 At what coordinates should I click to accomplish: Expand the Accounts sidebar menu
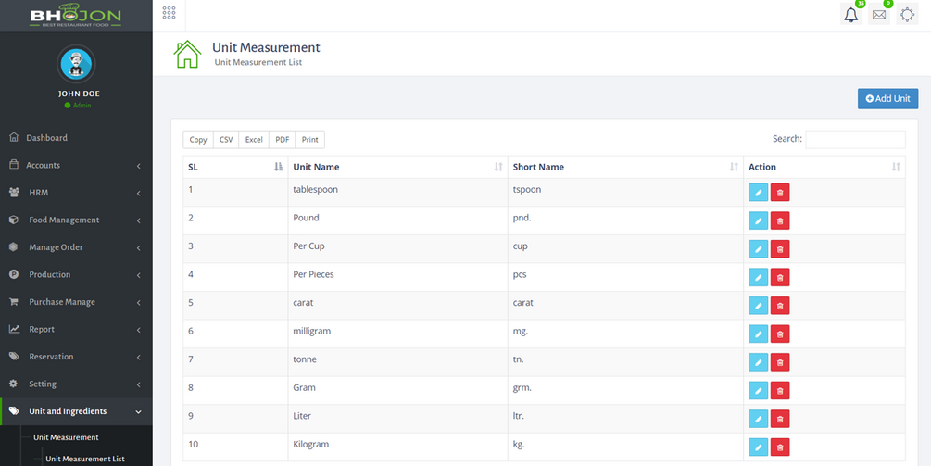tap(76, 165)
